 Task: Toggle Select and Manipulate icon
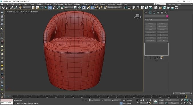coord(80,8)
